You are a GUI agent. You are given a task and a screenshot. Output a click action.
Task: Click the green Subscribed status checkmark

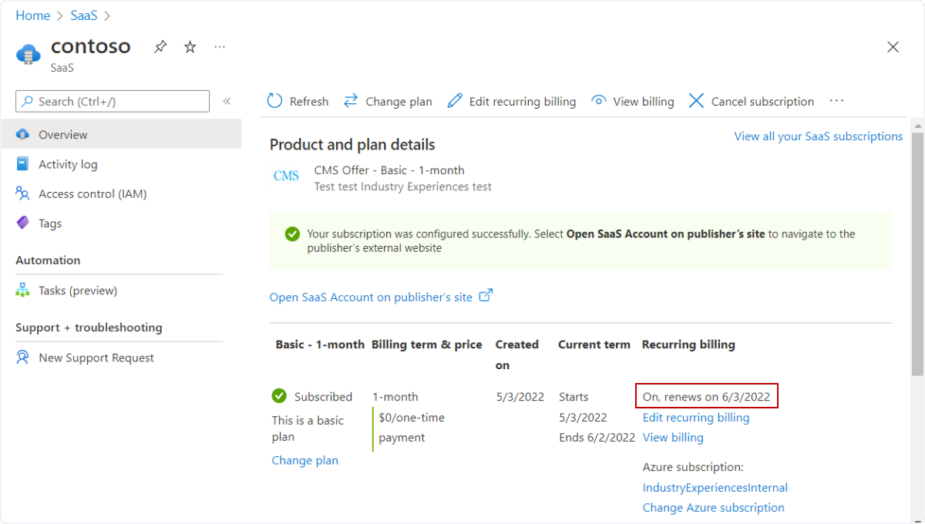click(279, 396)
